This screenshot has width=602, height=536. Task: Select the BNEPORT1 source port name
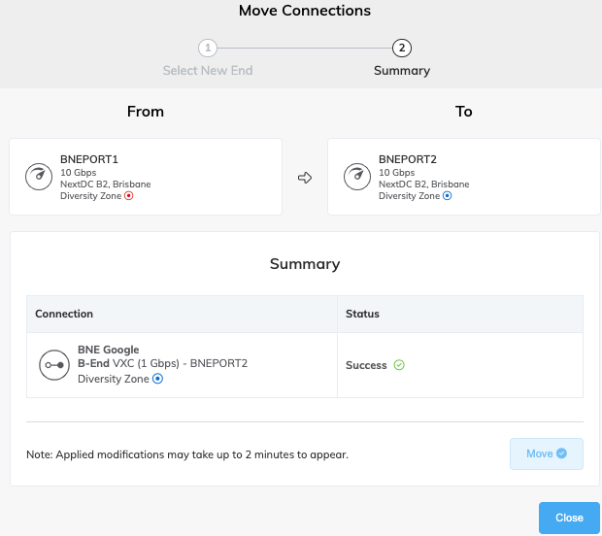tap(88, 159)
